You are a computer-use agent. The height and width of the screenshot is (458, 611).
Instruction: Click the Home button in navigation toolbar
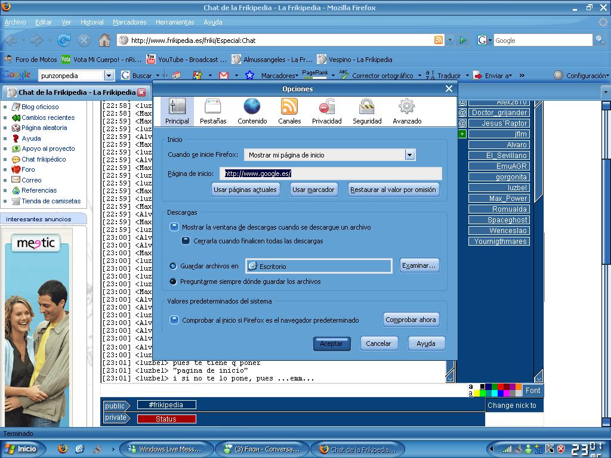[104, 41]
